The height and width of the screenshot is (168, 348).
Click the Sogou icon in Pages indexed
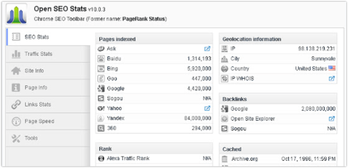tap(101, 99)
